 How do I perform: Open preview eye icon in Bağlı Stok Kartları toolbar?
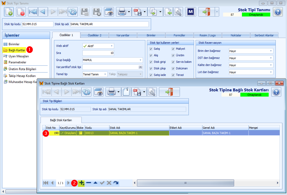coord(98,92)
